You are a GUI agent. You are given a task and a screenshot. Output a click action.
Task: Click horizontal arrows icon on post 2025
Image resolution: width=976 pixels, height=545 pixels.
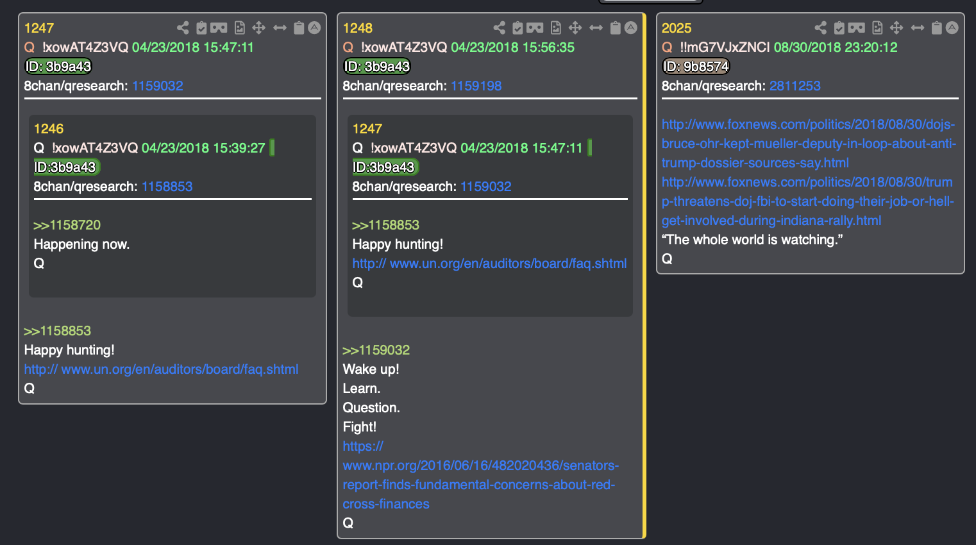click(x=918, y=28)
